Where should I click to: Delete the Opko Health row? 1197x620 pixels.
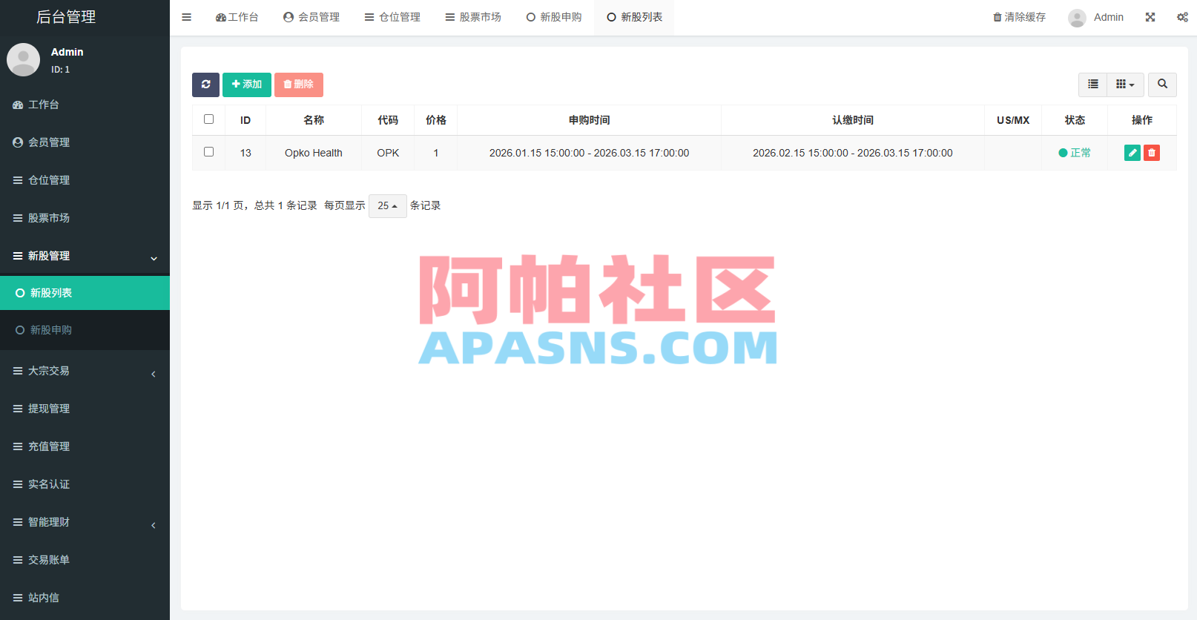[x=1152, y=153]
